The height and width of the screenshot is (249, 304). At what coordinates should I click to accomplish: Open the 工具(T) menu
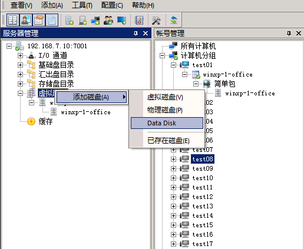[x=82, y=5]
